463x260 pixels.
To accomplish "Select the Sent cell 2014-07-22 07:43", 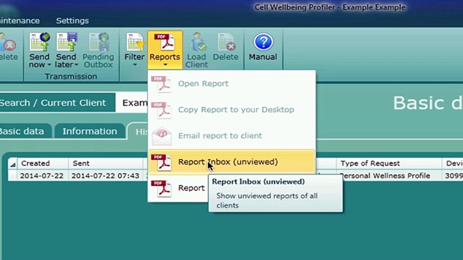I will pyautogui.click(x=105, y=176).
